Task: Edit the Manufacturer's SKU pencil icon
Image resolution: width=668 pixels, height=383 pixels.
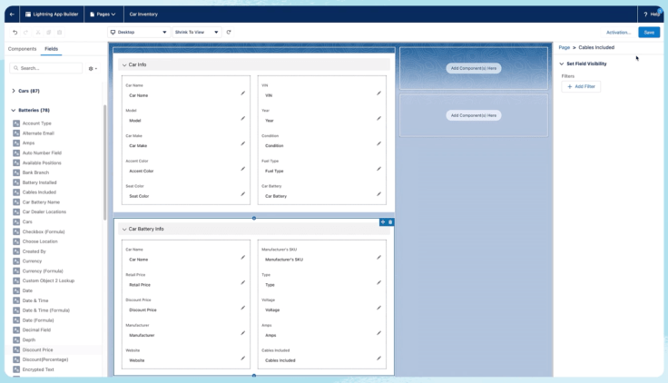Action: (x=378, y=257)
